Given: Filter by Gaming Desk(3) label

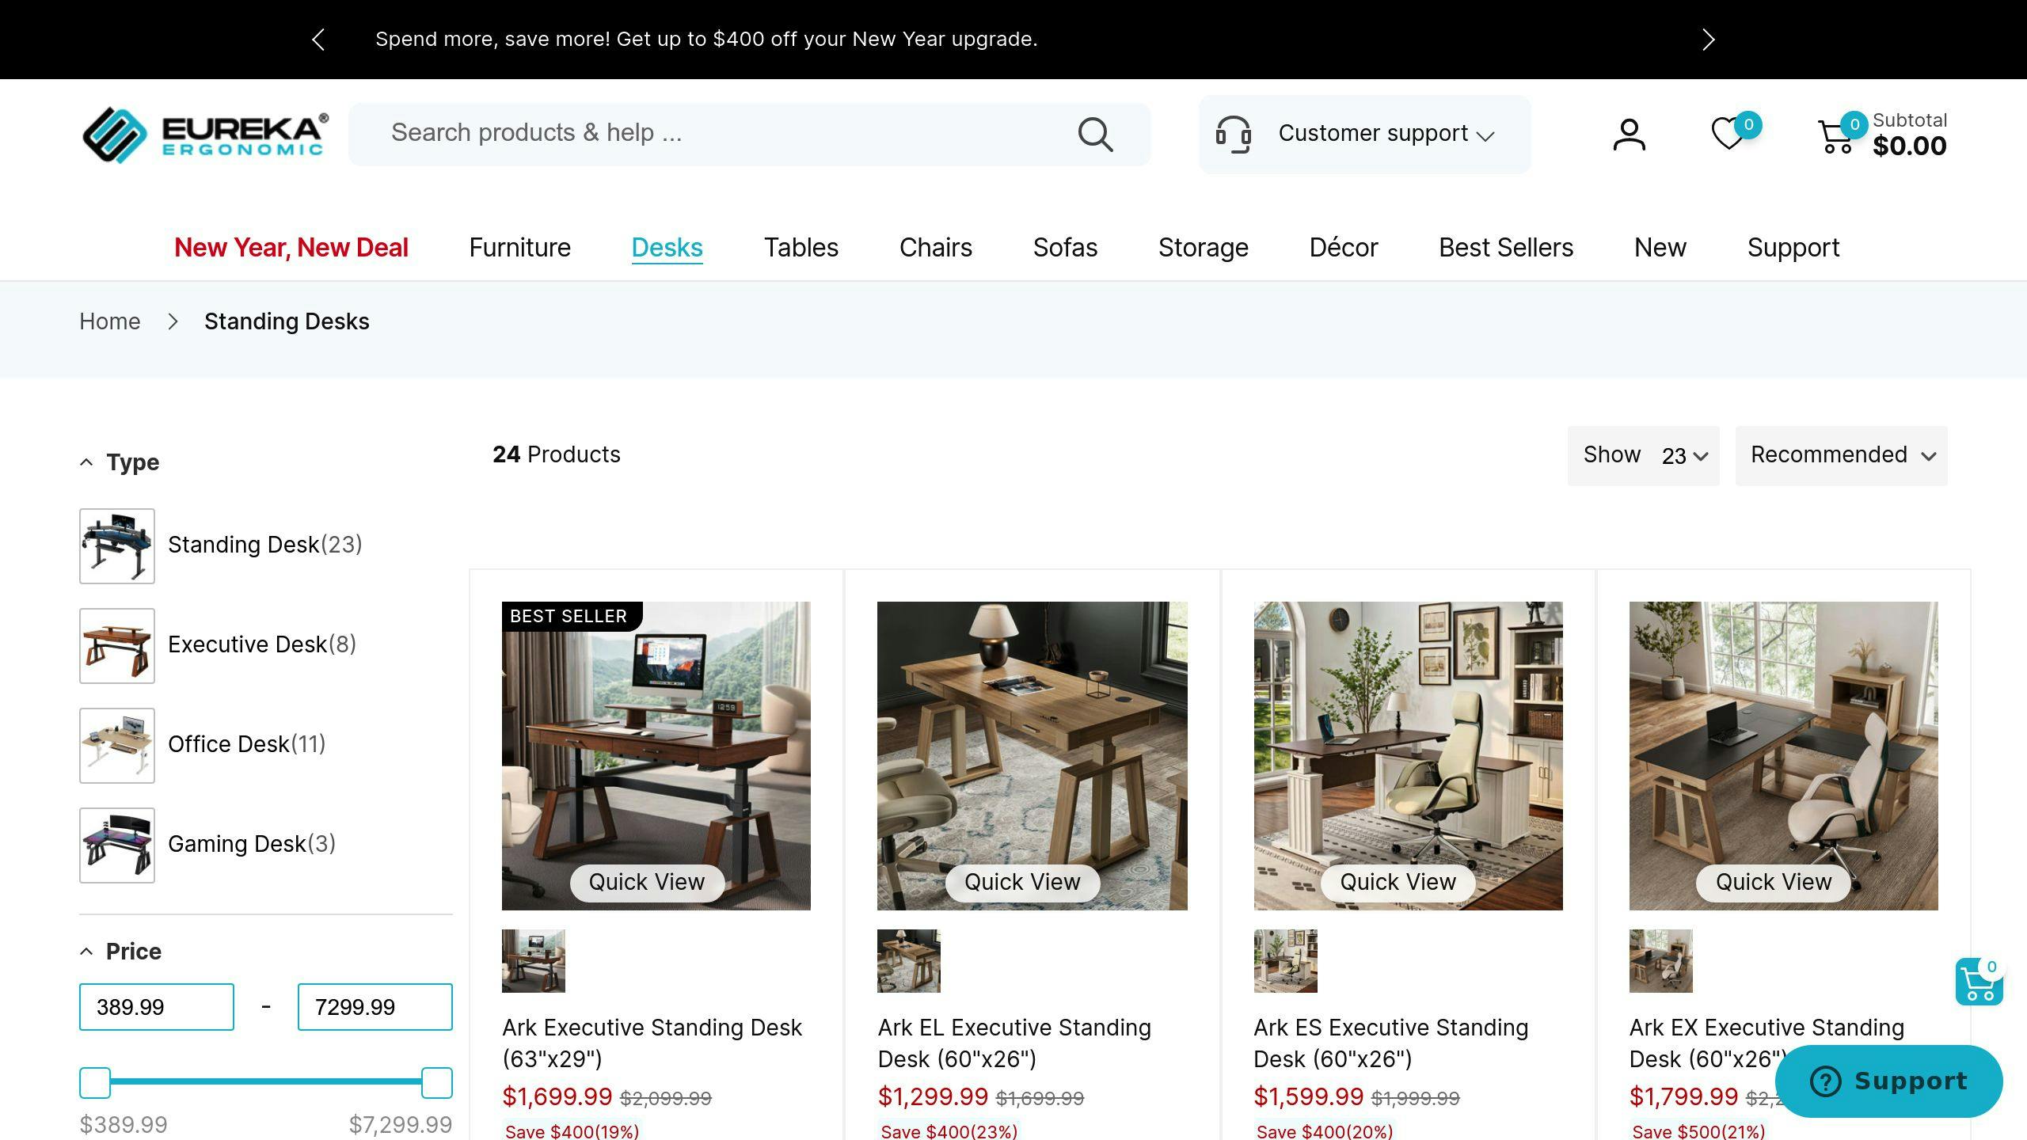Looking at the screenshot, I should click(x=252, y=844).
